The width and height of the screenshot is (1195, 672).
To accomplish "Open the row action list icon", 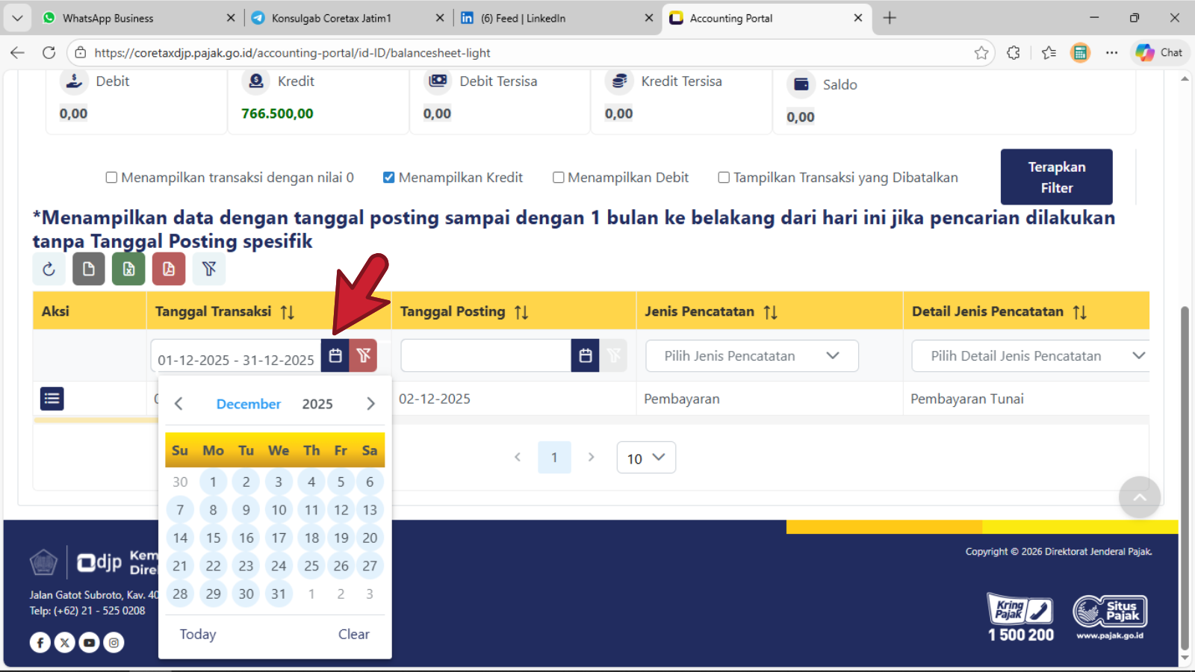I will pos(52,399).
